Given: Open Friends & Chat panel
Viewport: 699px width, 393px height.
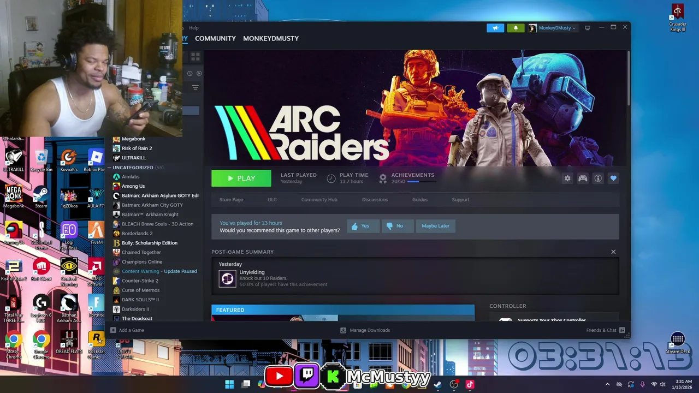Looking at the screenshot, I should [605, 330].
